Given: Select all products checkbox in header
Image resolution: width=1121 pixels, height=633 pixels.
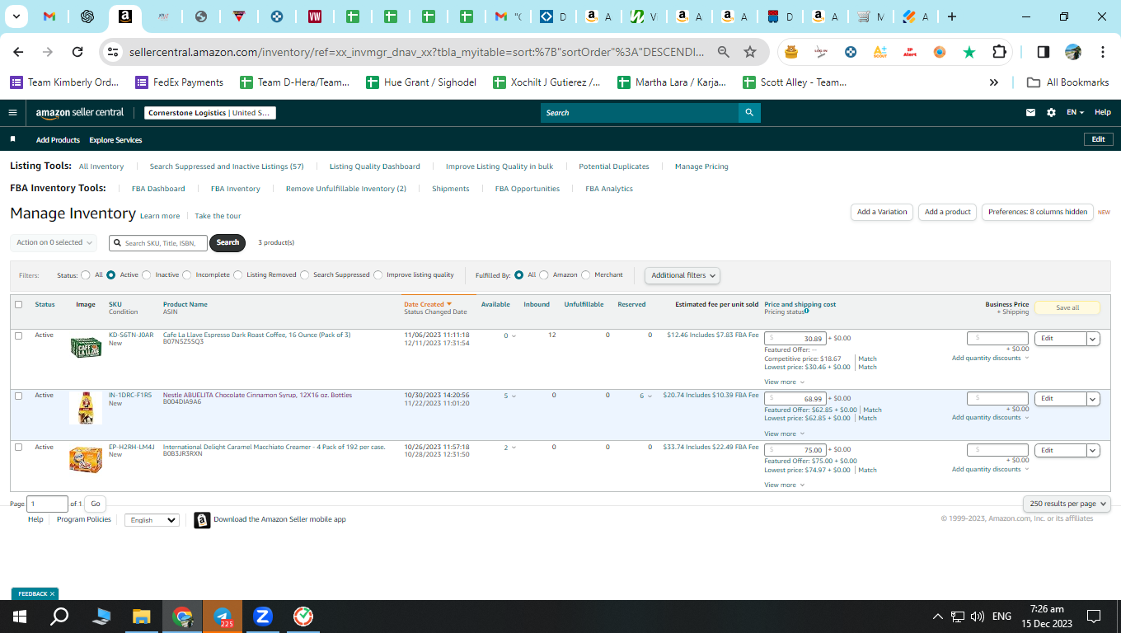Looking at the screenshot, I should 19,304.
